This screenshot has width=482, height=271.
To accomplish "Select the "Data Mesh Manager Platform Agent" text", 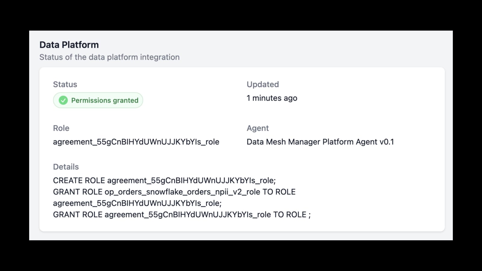I will [312, 142].
